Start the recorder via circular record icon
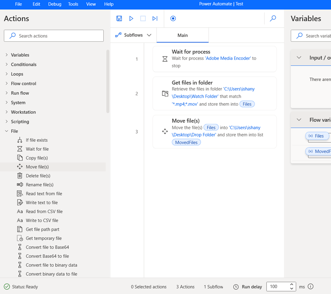This screenshot has height=294, width=331. pos(173,19)
